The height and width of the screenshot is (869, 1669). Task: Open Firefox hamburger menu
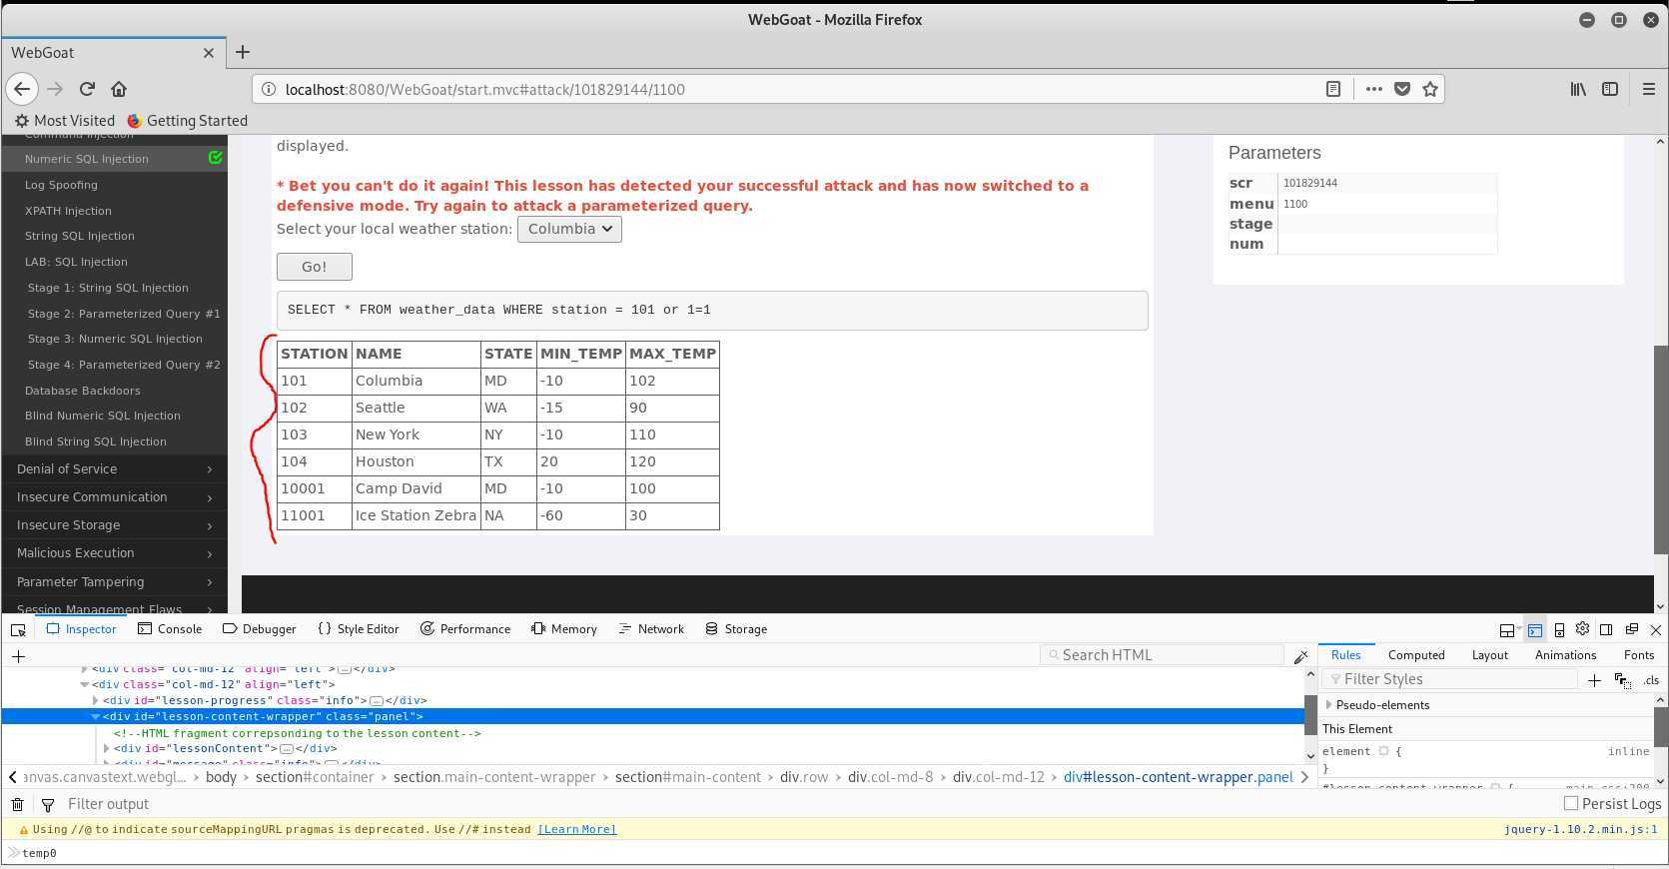1649,89
